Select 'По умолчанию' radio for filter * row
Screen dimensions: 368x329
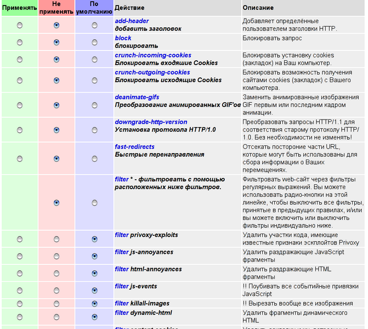[94, 203]
